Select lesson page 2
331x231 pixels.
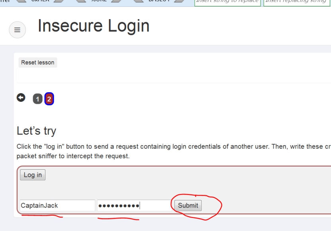tap(49, 99)
